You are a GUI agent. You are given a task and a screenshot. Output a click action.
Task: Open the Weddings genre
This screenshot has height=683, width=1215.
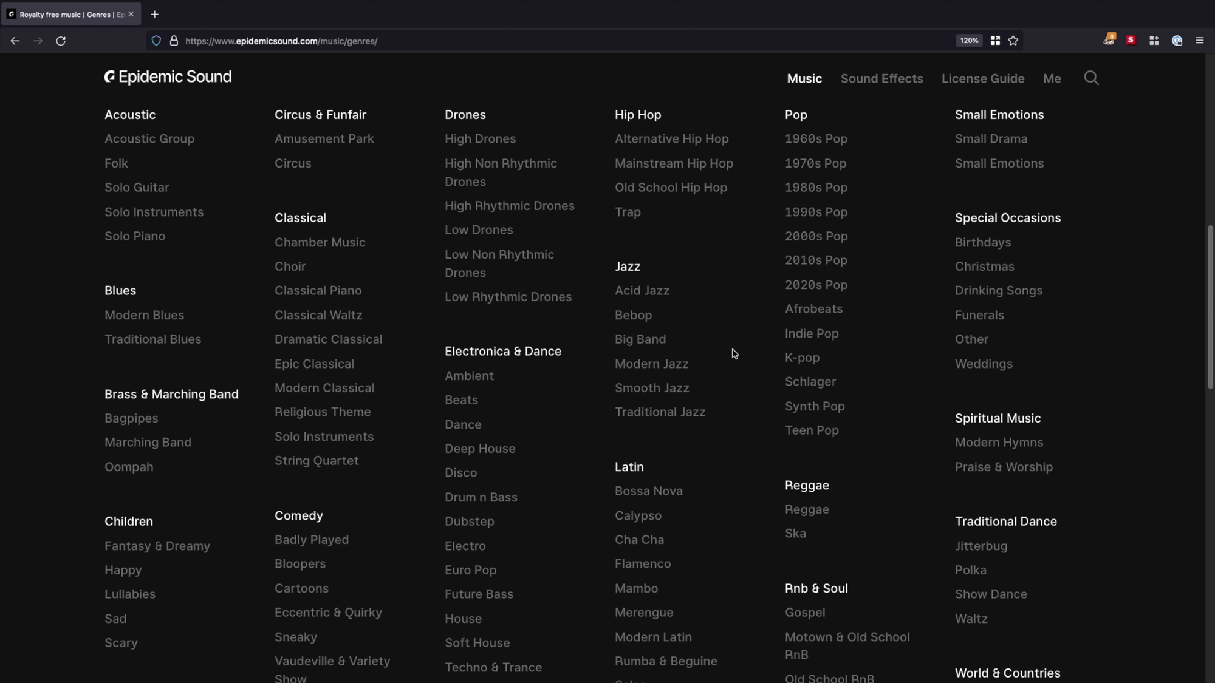pyautogui.click(x=984, y=364)
